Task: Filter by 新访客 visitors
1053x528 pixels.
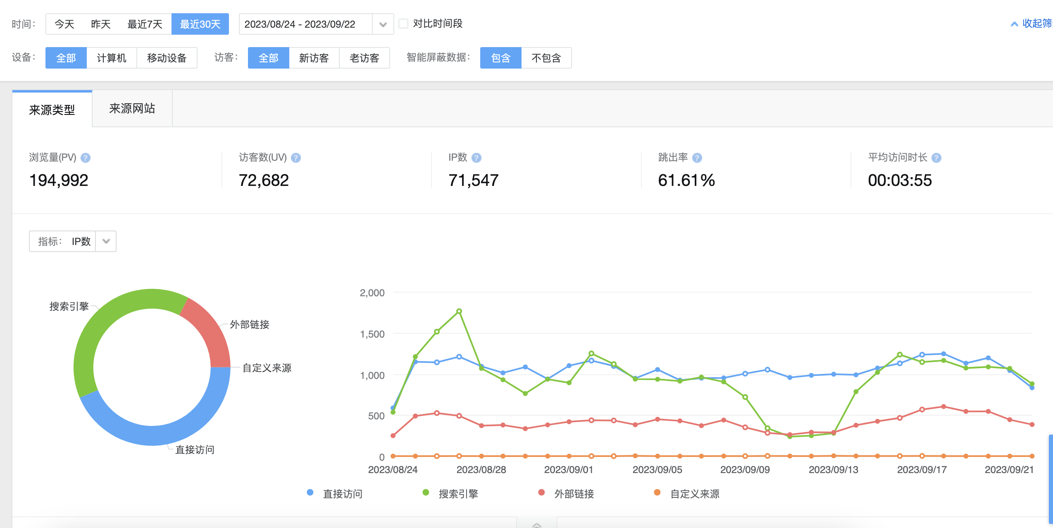Action: tap(314, 58)
